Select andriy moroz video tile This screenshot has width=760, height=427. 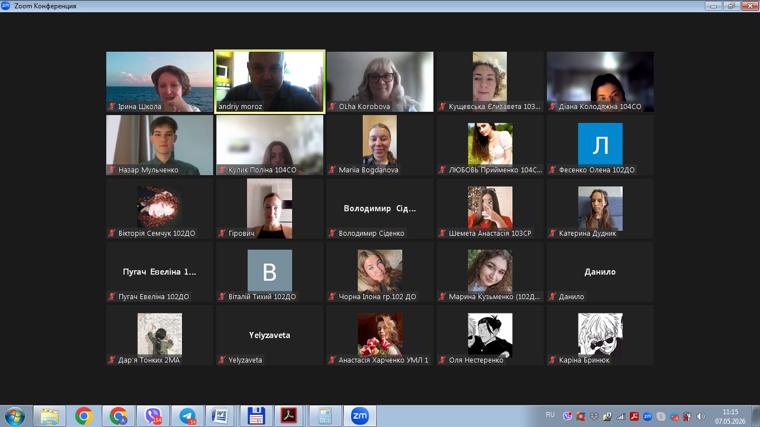[x=270, y=82]
